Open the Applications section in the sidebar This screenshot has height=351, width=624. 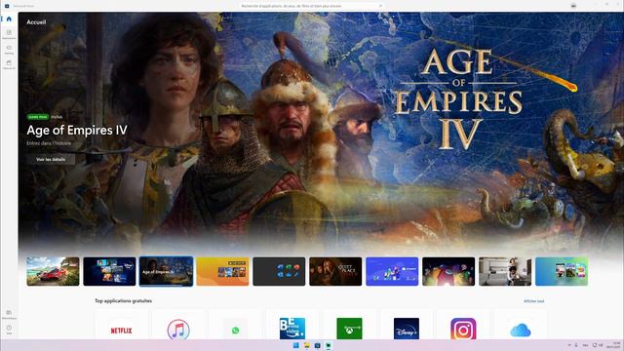(9, 34)
